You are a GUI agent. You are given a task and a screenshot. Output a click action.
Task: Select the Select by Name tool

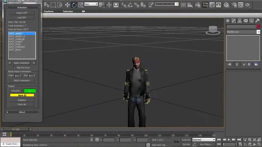(47, 5)
